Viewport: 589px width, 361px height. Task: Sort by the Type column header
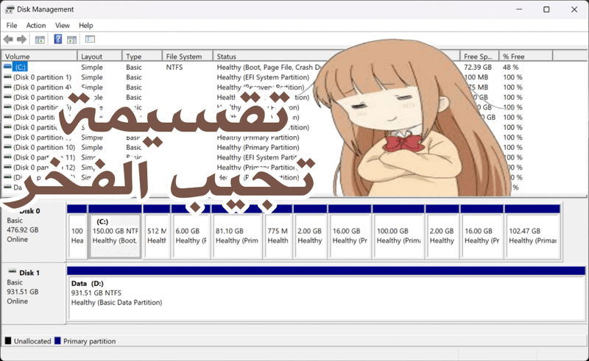tap(142, 57)
